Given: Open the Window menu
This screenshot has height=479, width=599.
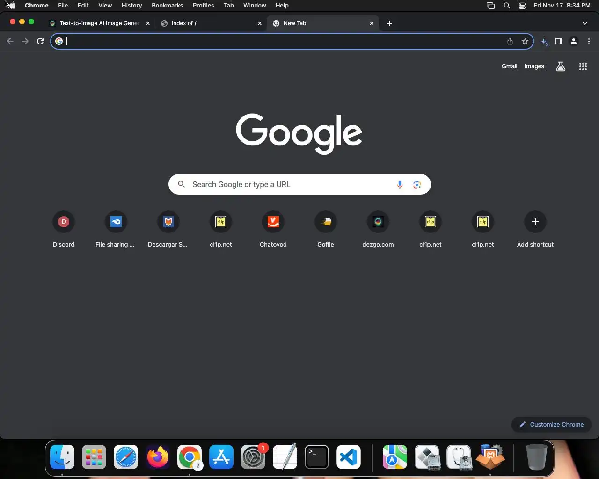Looking at the screenshot, I should coord(255,5).
